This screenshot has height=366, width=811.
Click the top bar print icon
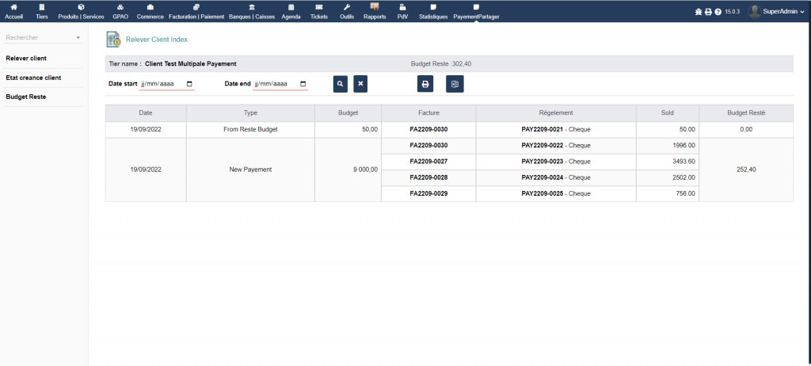click(x=708, y=12)
